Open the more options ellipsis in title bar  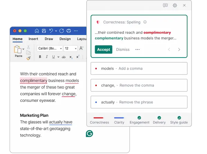(x=76, y=31)
